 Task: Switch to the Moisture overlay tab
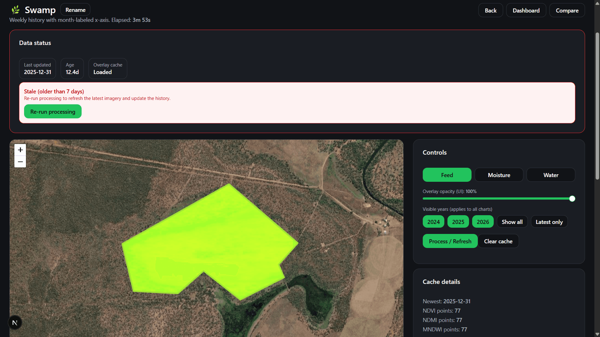499,175
